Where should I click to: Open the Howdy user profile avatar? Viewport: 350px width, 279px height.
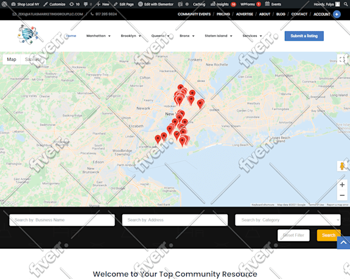[x=338, y=4]
